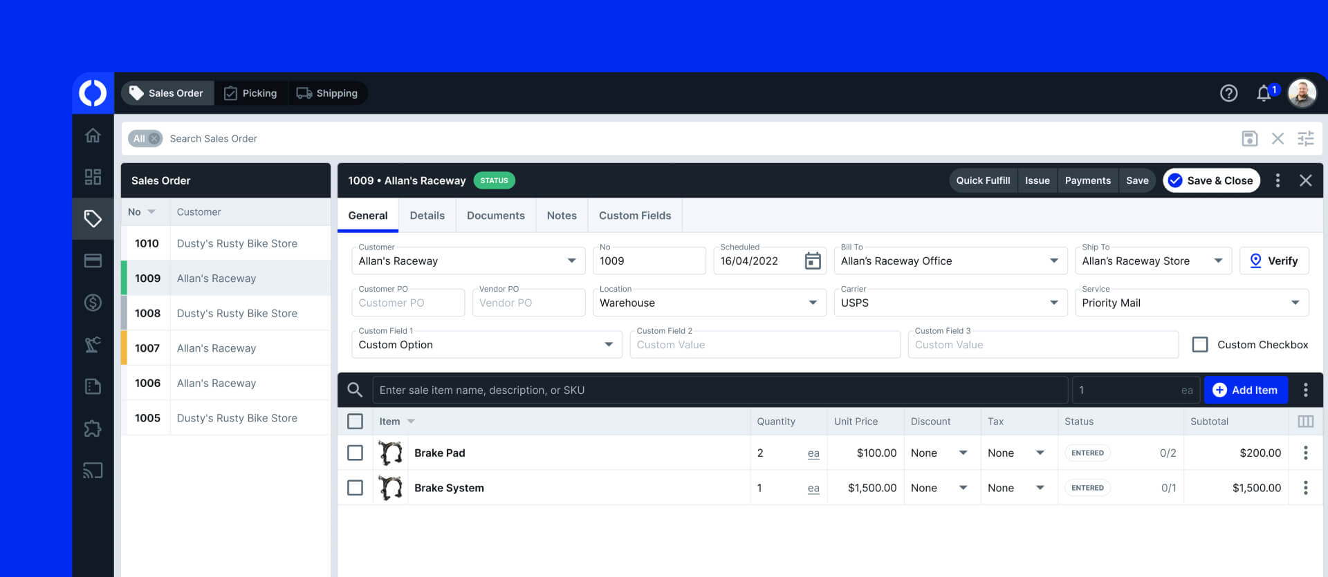
Task: Expand the Custom Field 1 dropdown
Action: 609,345
